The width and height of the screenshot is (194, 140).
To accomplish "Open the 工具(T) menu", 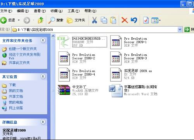I will [74, 11].
